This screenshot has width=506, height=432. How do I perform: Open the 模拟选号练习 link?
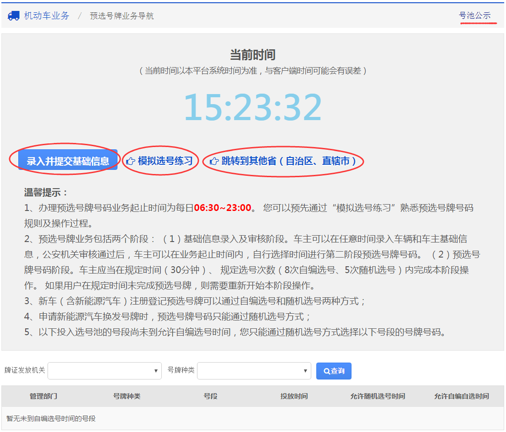click(165, 161)
